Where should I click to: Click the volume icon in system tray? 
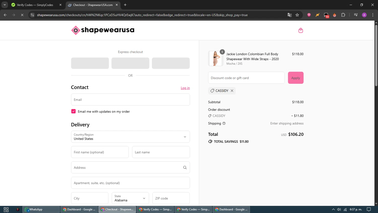pyautogui.click(x=339, y=209)
